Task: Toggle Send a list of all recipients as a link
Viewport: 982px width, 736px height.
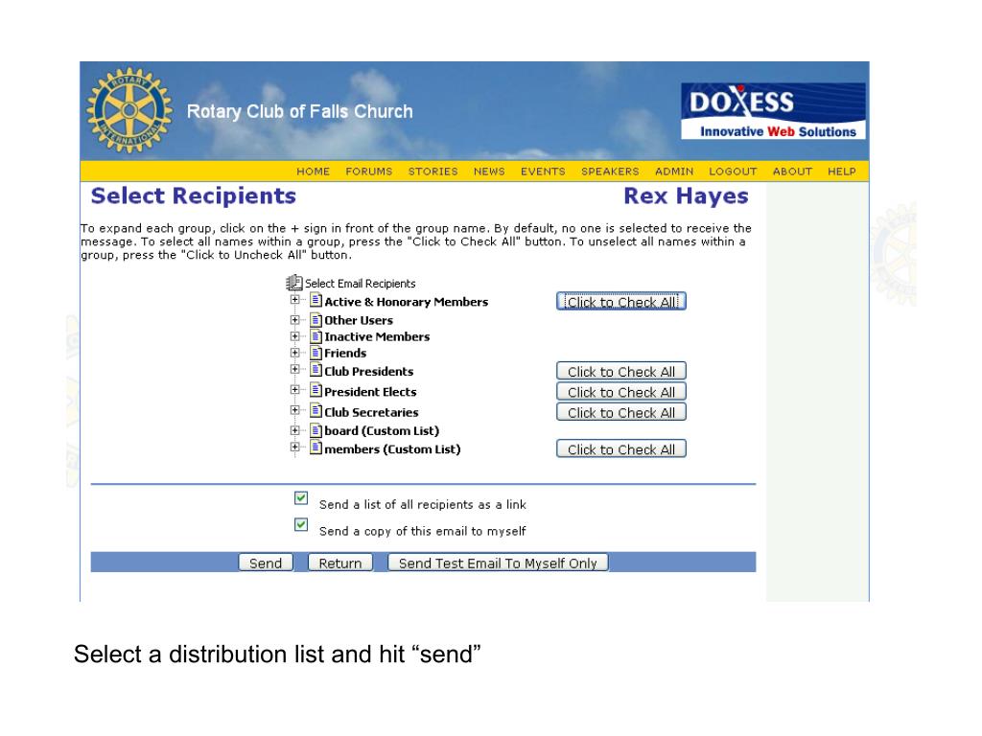Action: 301,498
